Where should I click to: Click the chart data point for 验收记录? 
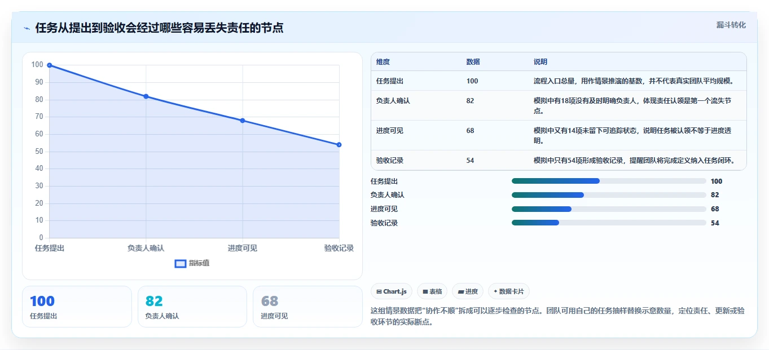click(x=339, y=145)
